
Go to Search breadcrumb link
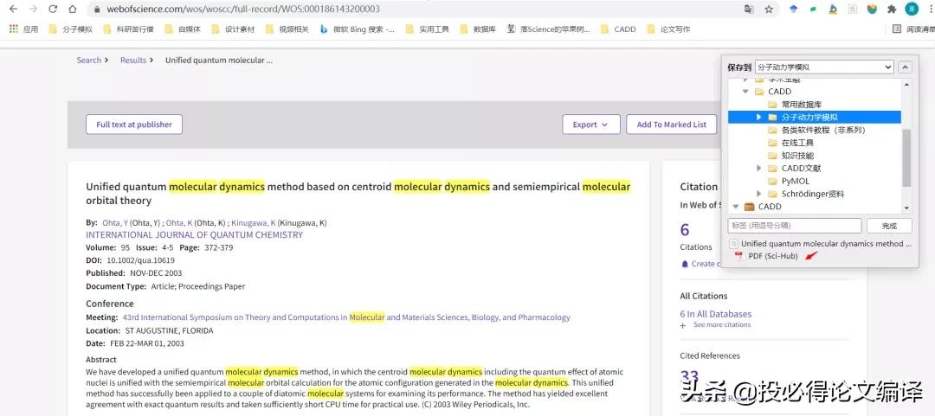89,61
